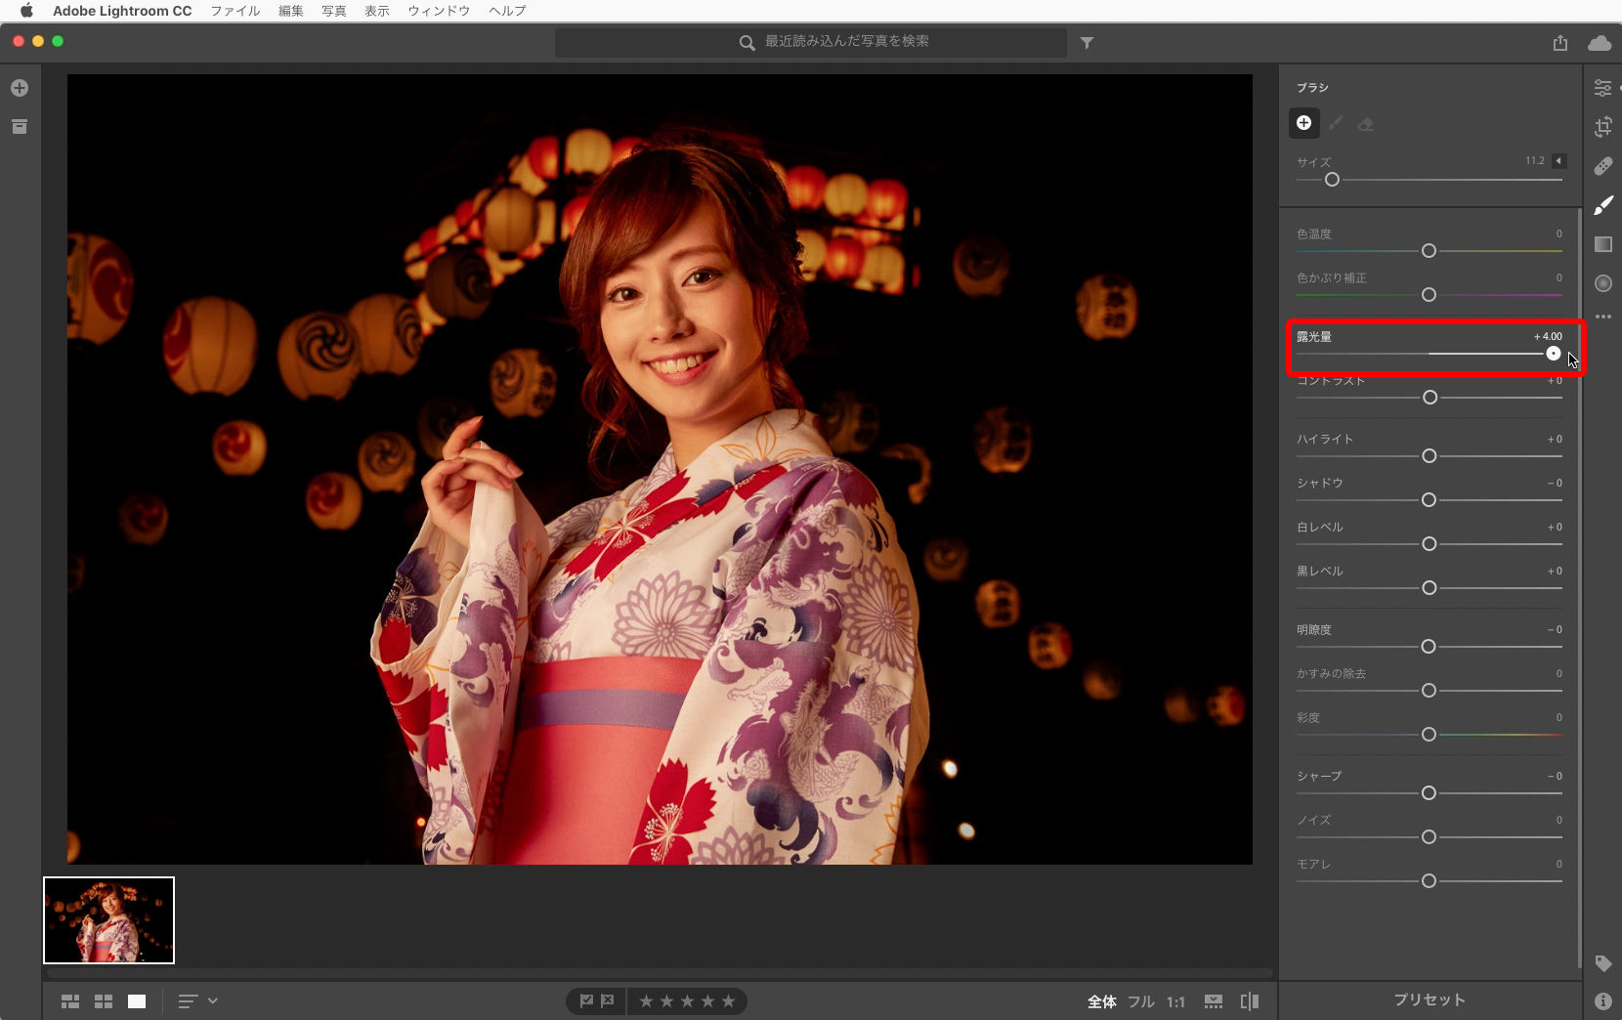
Task: Select the Linear Gradient tool
Action: (x=1602, y=244)
